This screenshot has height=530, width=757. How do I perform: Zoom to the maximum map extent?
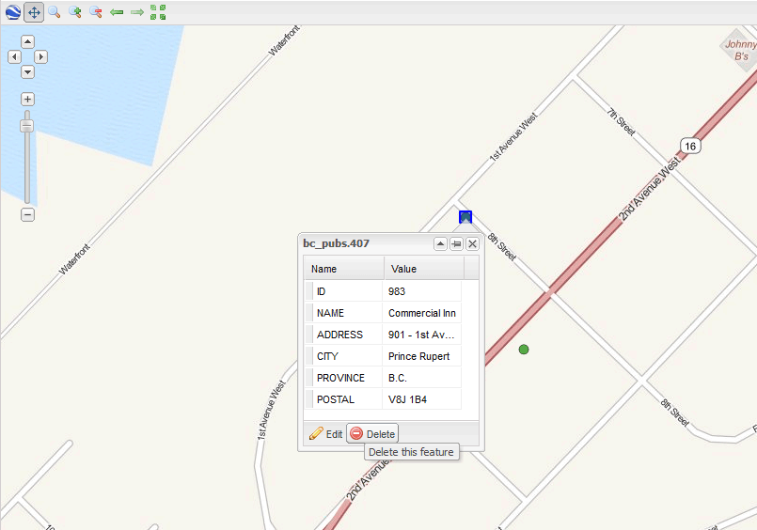tap(158, 12)
